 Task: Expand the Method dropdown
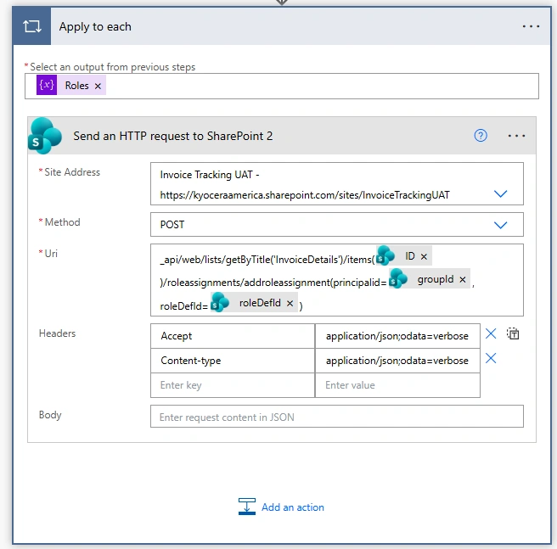500,225
